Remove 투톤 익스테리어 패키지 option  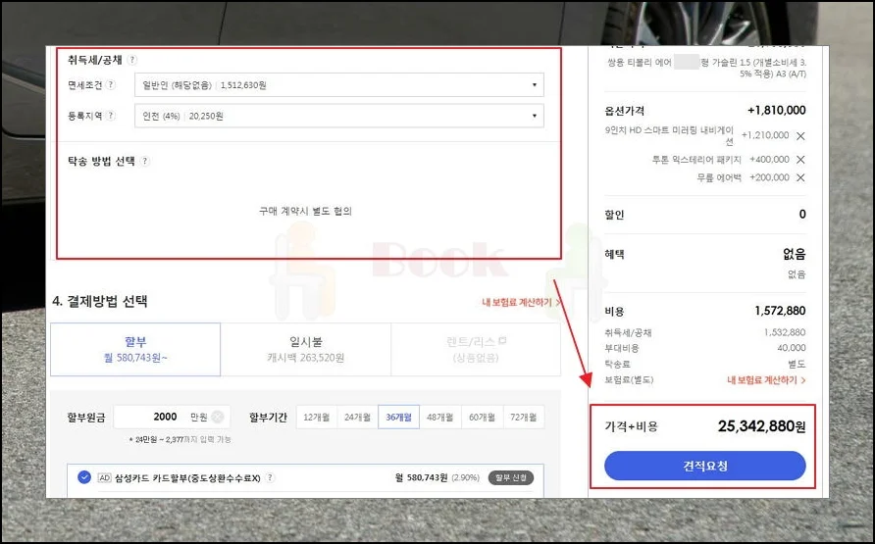coord(800,160)
